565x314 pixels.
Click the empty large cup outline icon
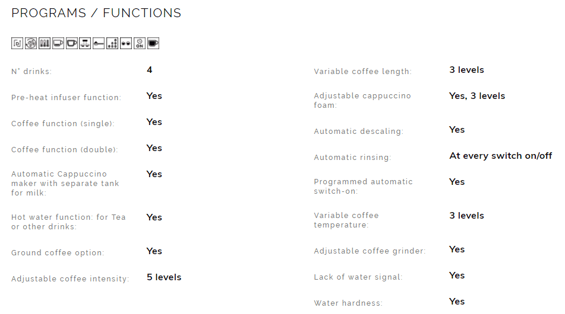72,43
